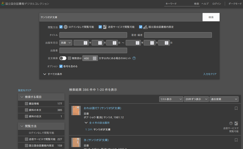243x149 pixels.
Task: Click the National Diet Library logo icon
Action: pos(3,4)
